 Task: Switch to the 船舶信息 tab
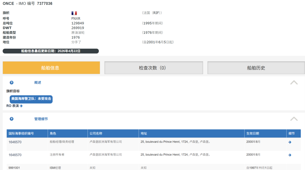click(x=51, y=68)
